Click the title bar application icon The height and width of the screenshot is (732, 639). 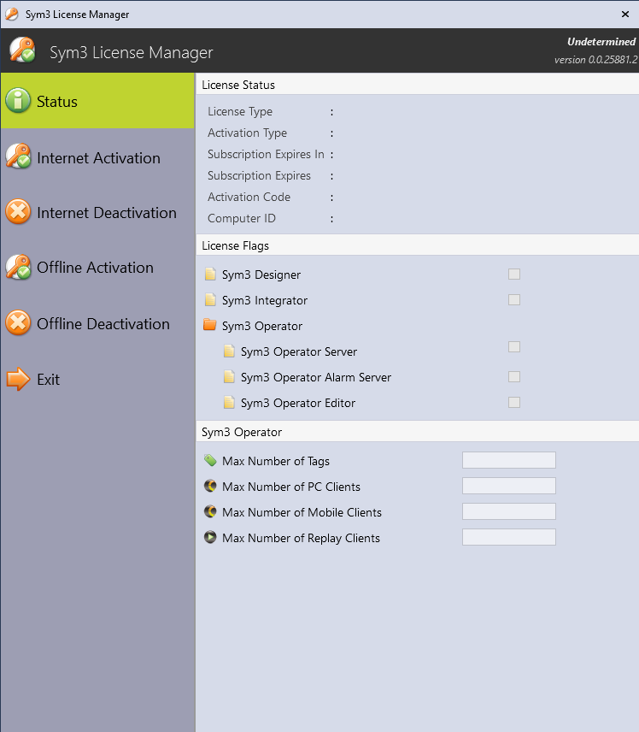point(12,14)
